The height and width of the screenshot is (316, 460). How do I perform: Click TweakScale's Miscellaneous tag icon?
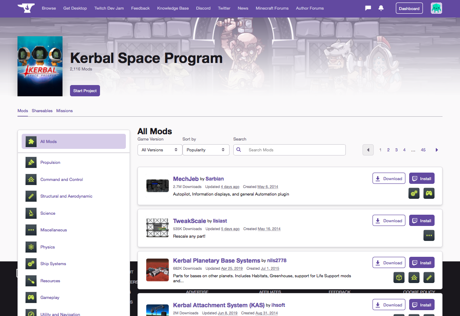429,235
